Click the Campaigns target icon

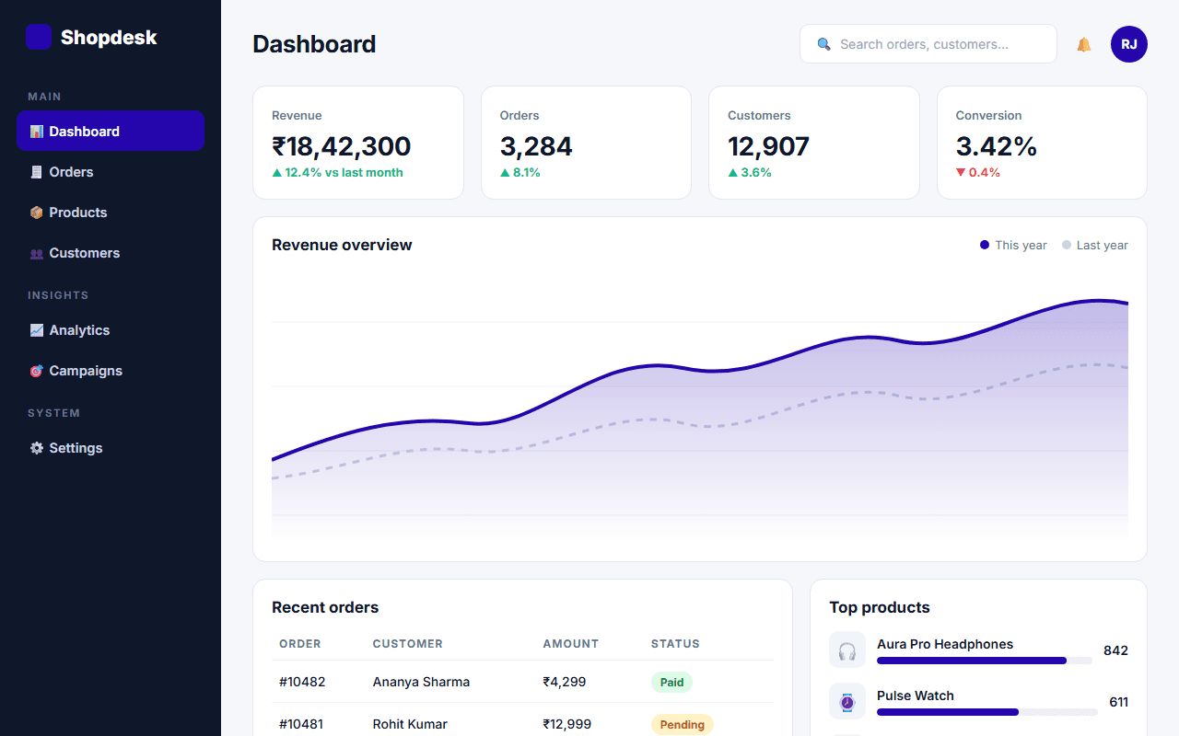pyautogui.click(x=37, y=371)
